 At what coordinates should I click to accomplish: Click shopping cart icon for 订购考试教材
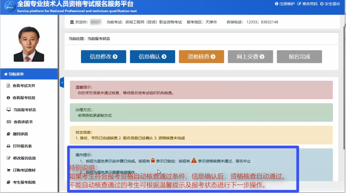pos(9,170)
